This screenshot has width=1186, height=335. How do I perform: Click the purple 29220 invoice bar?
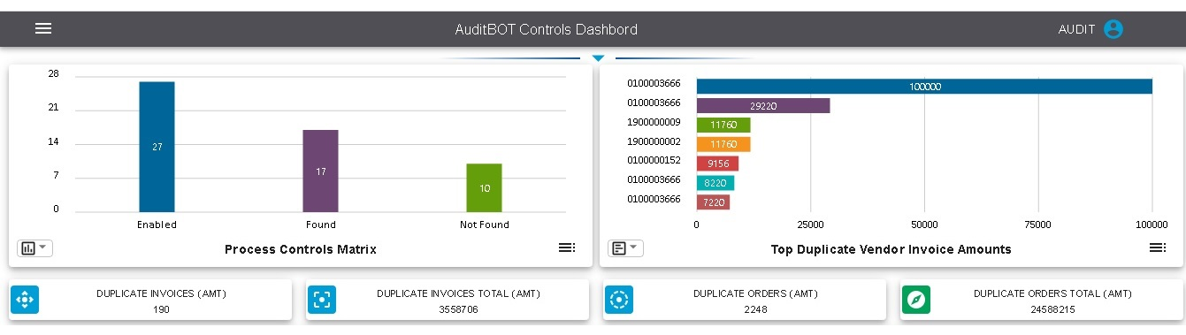pos(763,105)
